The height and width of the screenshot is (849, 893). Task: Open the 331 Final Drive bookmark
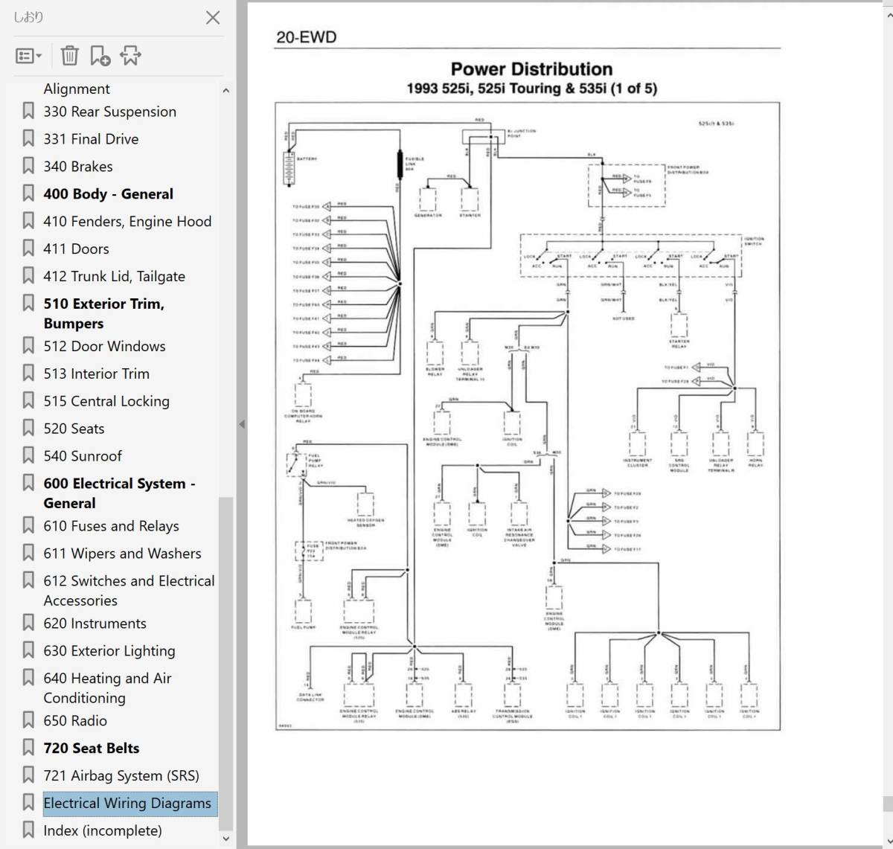pyautogui.click(x=91, y=139)
